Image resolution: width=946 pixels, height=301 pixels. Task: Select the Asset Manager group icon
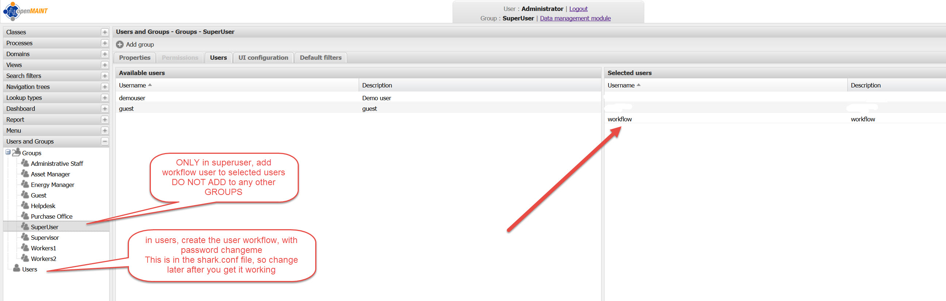[x=25, y=174]
